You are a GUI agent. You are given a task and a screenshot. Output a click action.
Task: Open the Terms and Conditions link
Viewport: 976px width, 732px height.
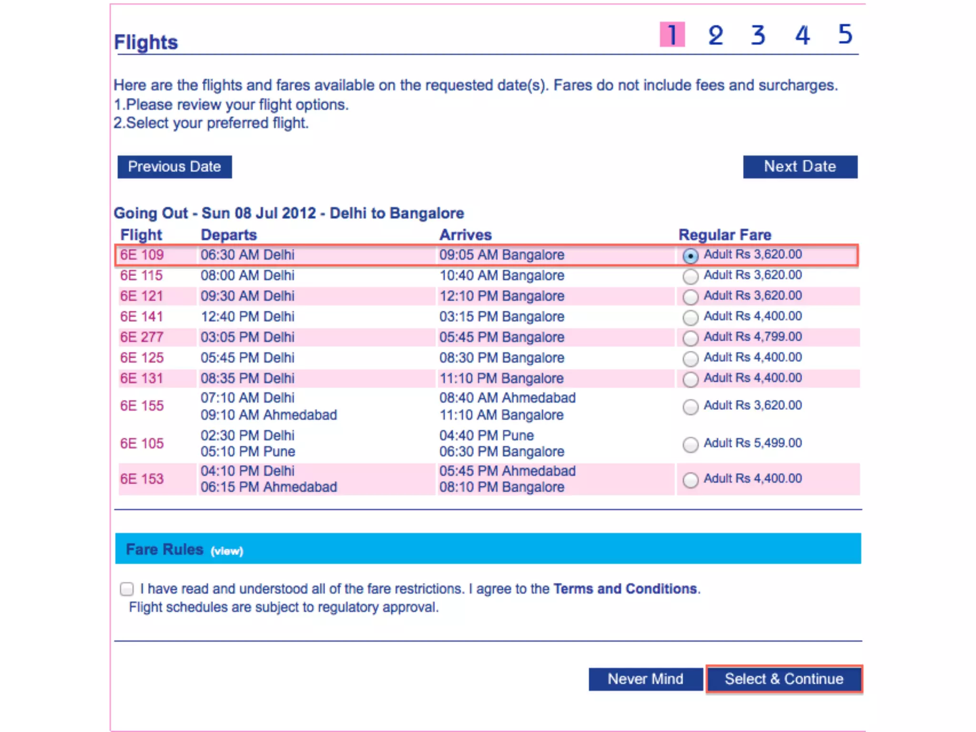tap(625, 589)
